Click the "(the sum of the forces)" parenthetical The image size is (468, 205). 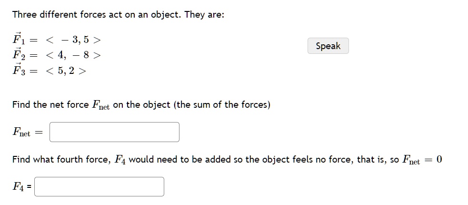pyautogui.click(x=222, y=104)
